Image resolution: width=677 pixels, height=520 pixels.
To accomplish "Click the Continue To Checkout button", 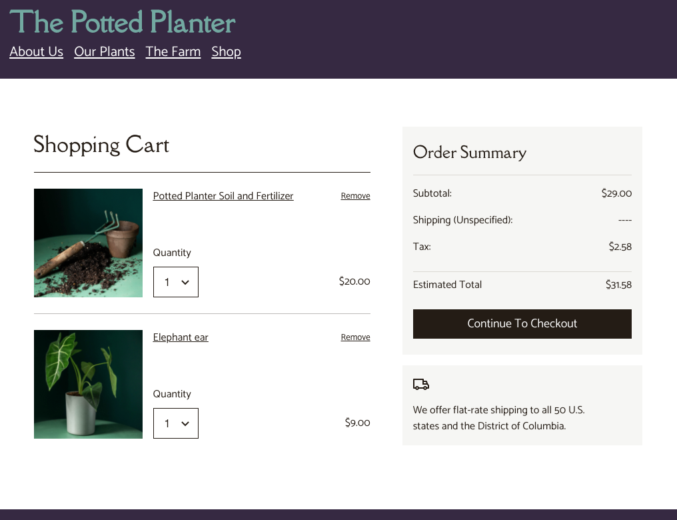I will click(x=522, y=324).
